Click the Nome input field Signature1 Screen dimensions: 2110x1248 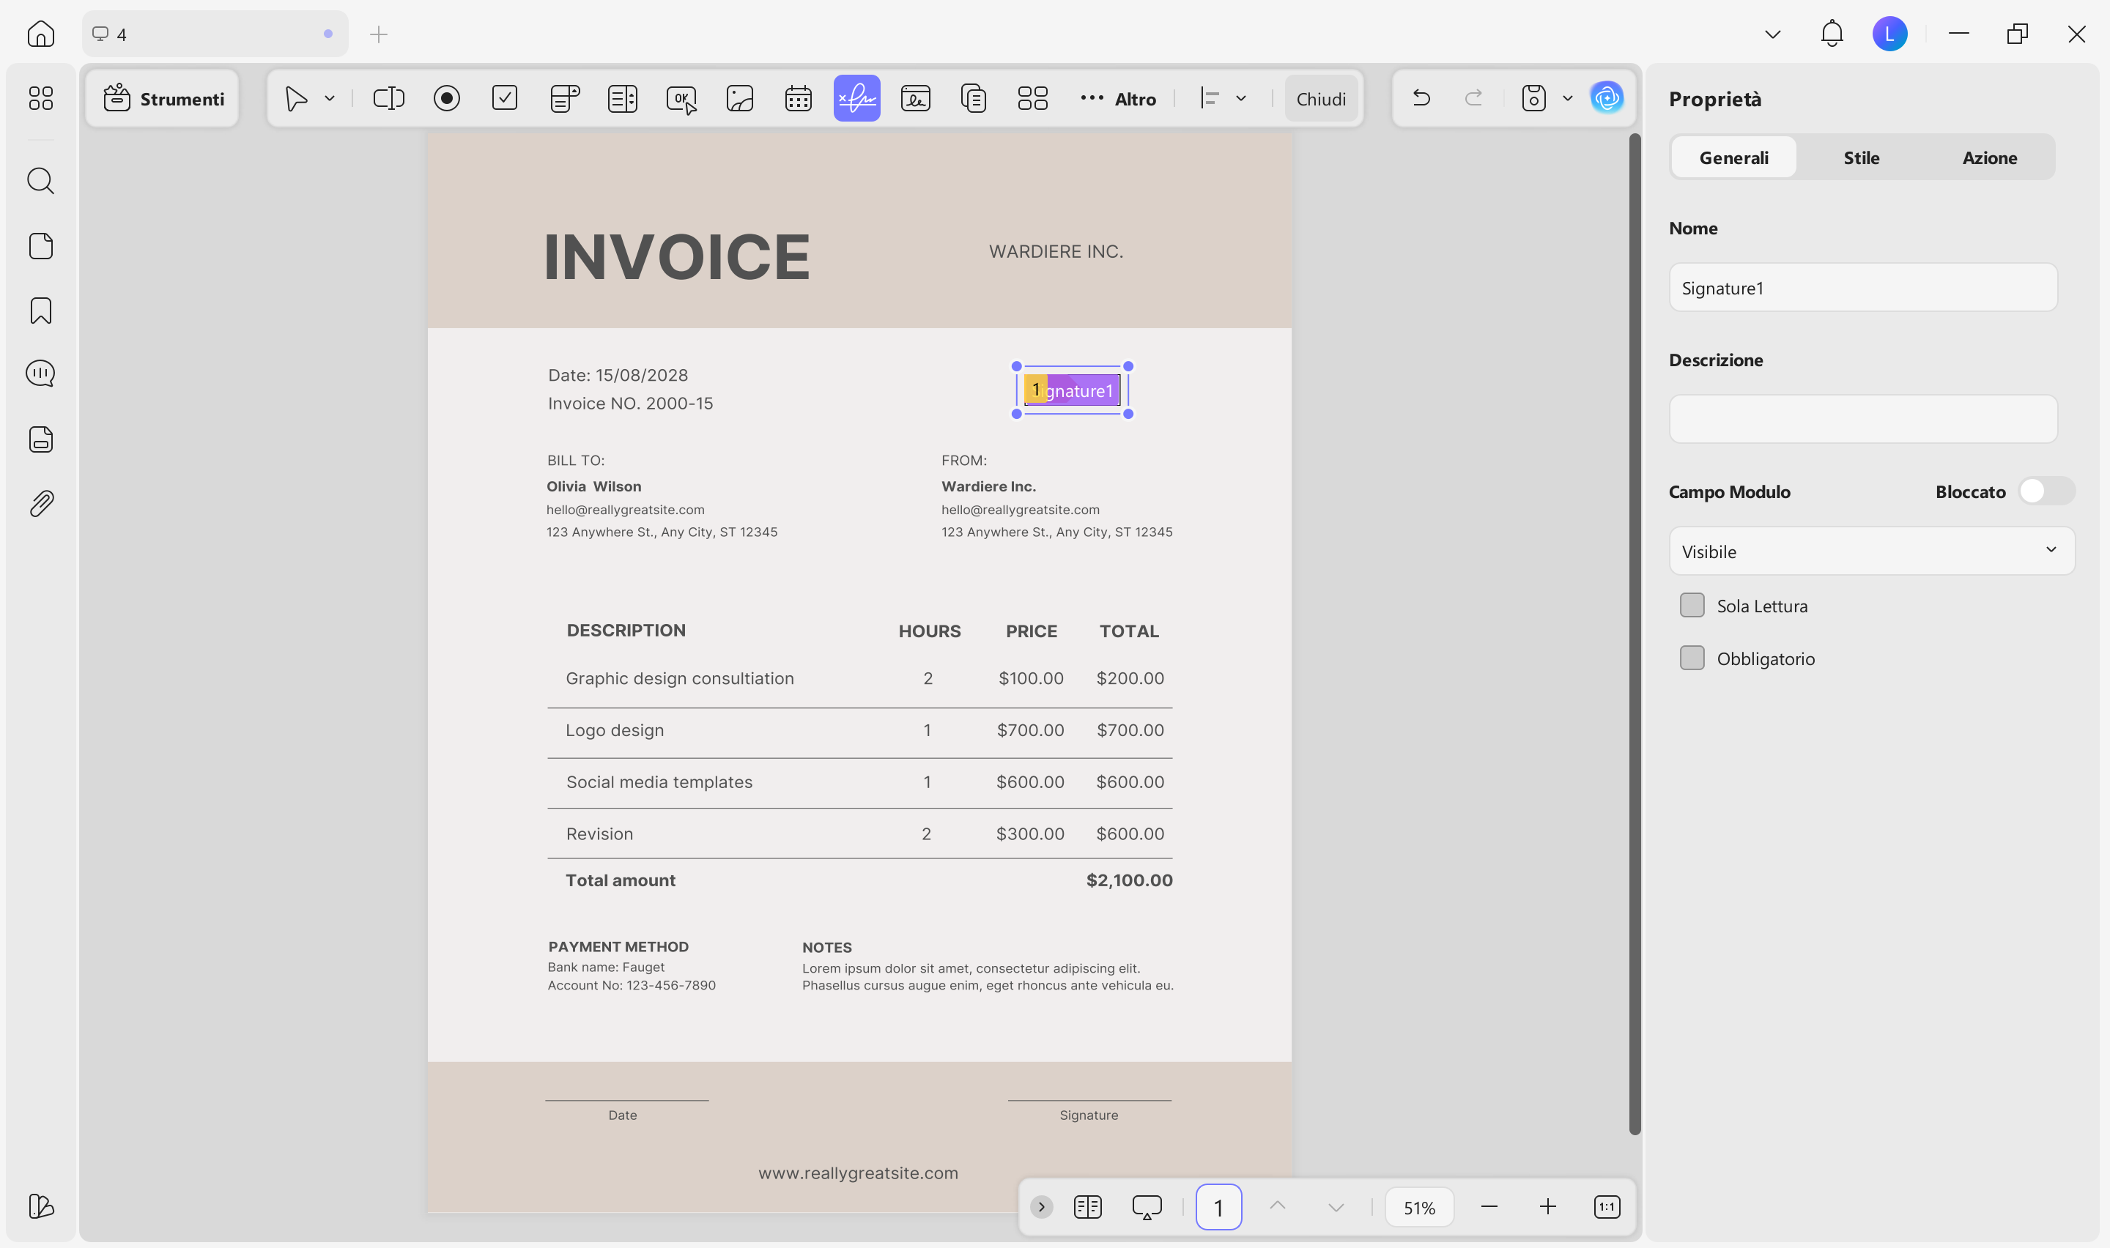coord(1863,288)
